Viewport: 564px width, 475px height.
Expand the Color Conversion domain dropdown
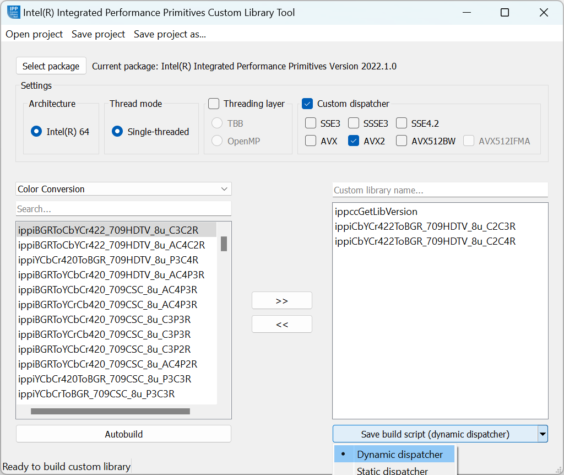click(x=123, y=189)
